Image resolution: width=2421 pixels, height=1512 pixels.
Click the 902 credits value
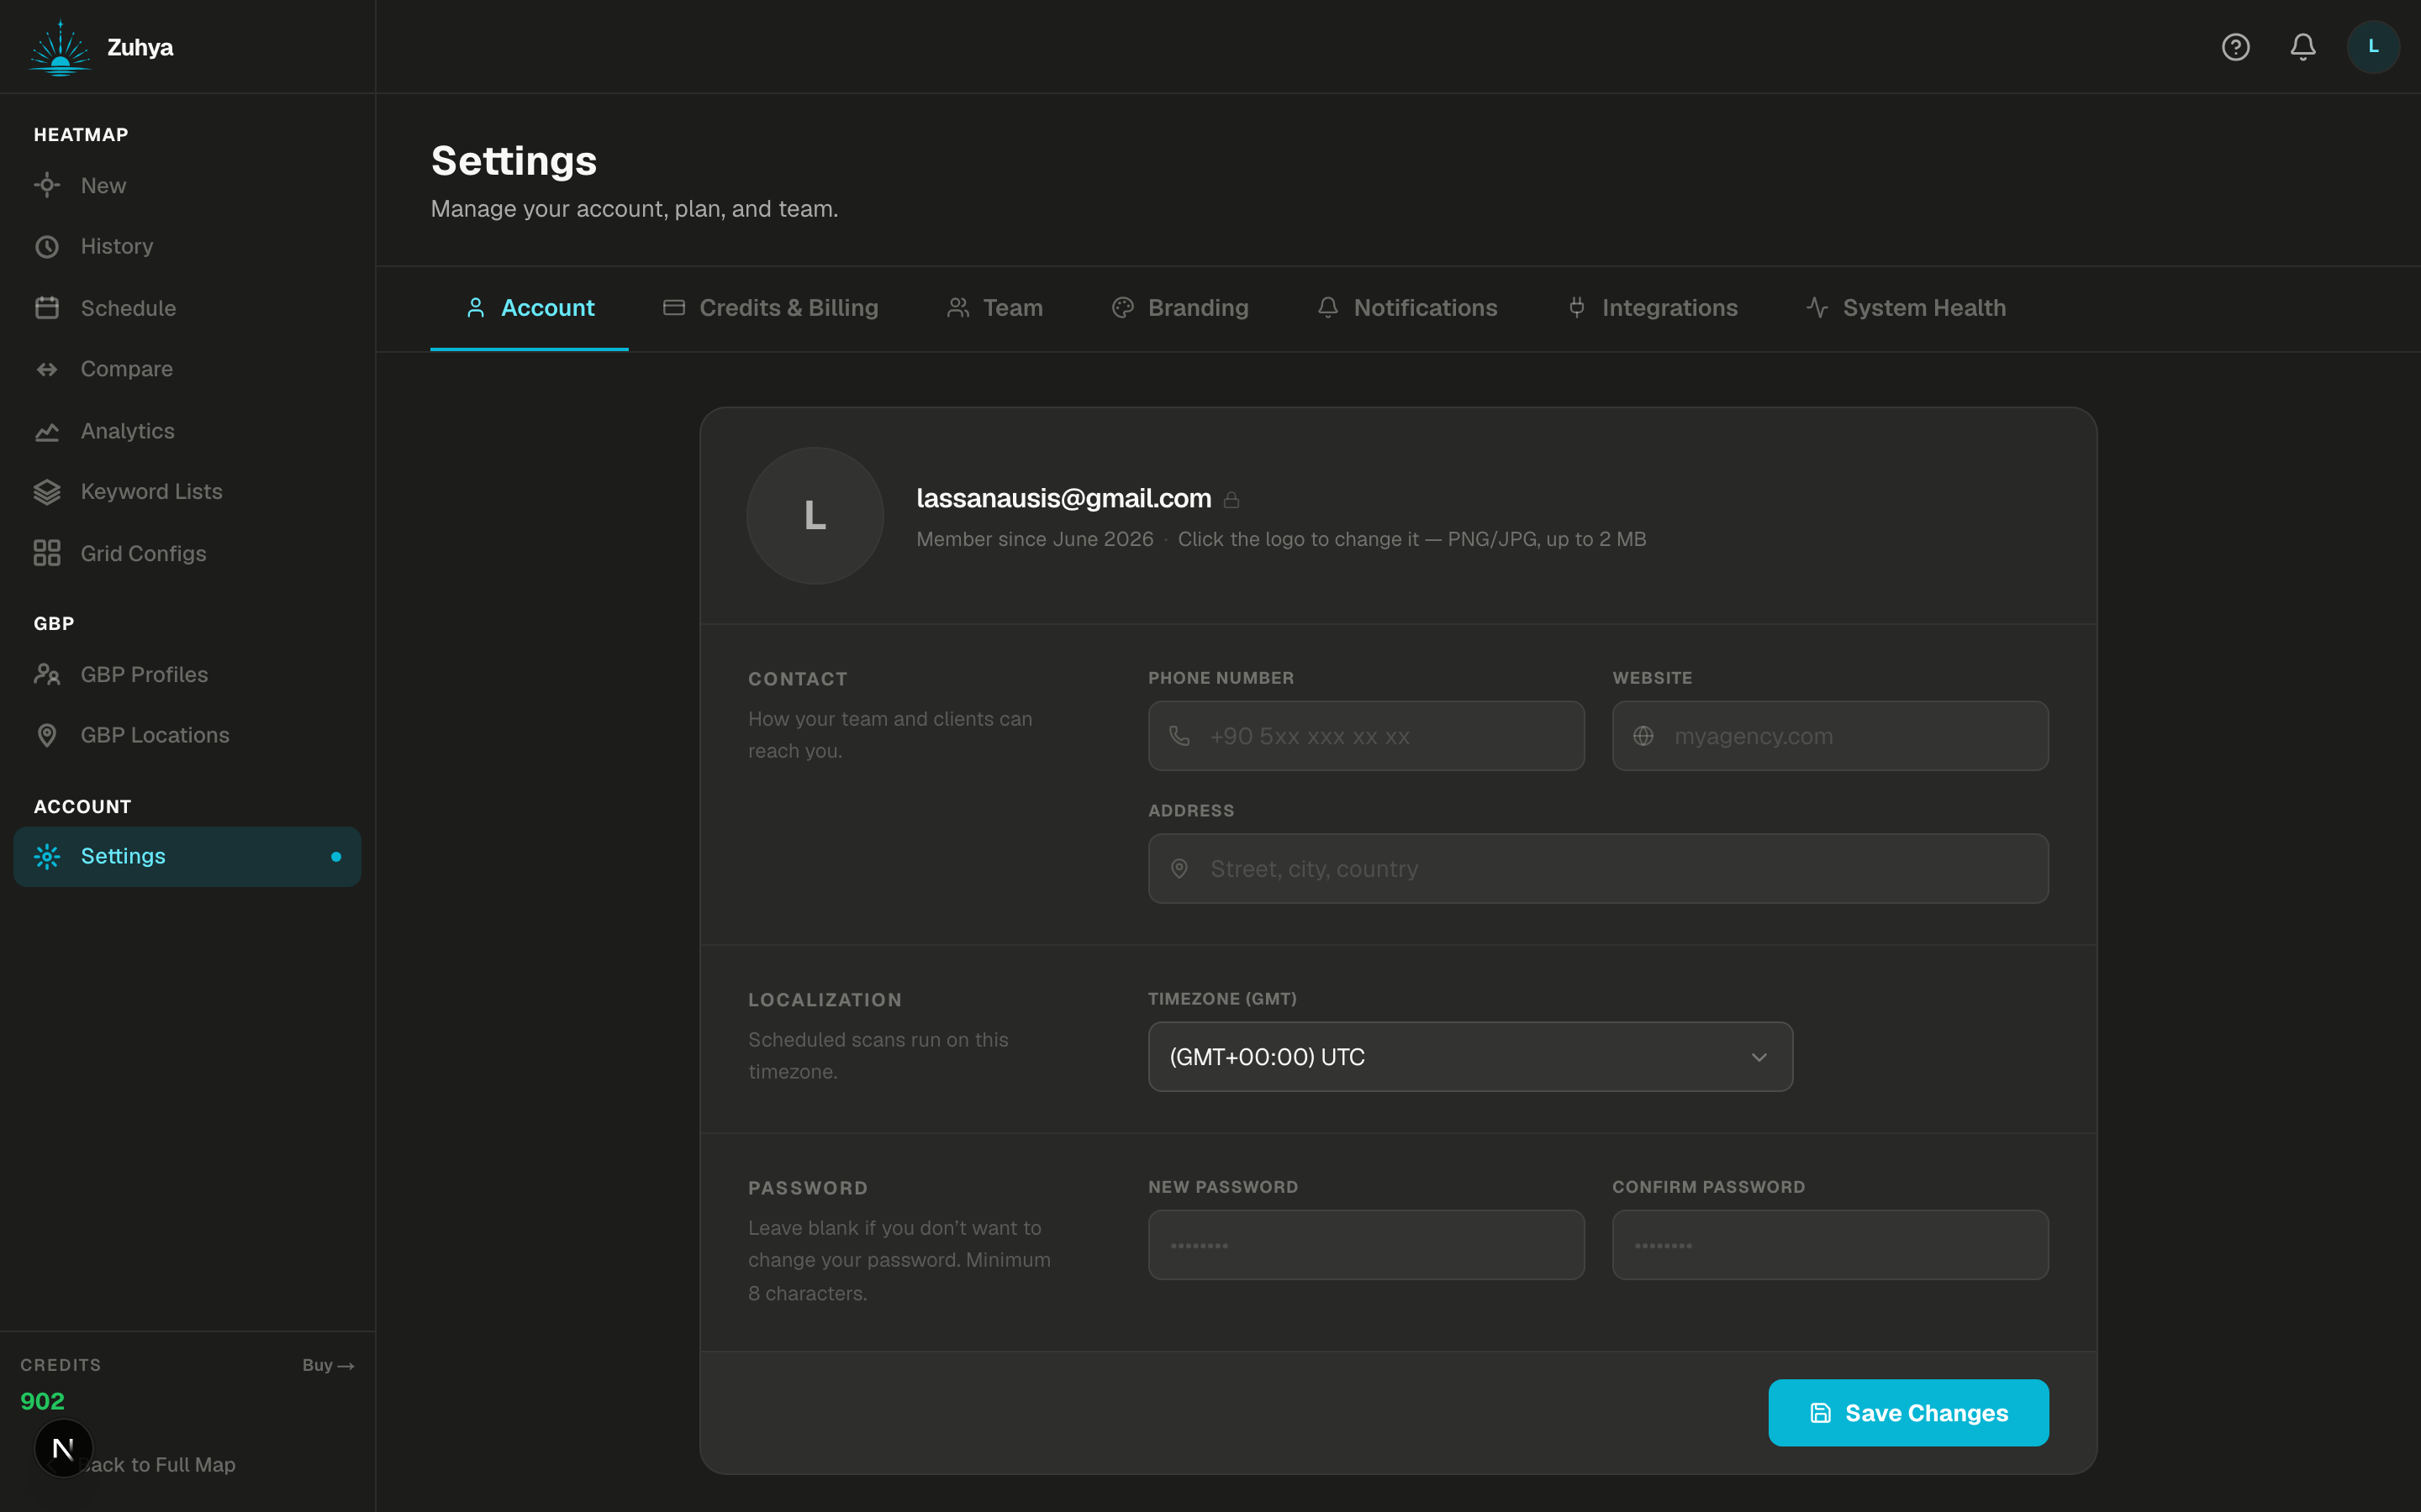click(42, 1401)
